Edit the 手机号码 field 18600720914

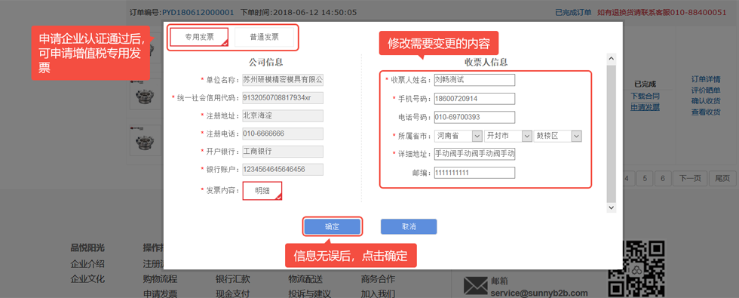pyautogui.click(x=474, y=99)
